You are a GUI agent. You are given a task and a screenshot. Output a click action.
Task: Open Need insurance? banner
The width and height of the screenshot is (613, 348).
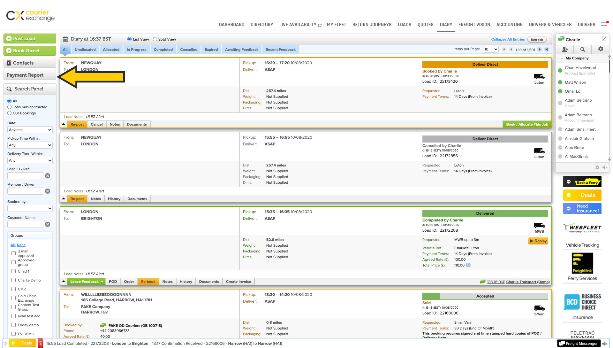(582, 208)
